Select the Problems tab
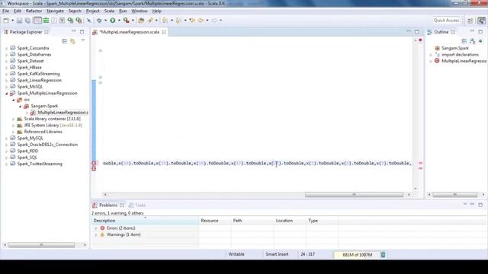Image resolution: width=488 pixels, height=274 pixels. [x=108, y=205]
